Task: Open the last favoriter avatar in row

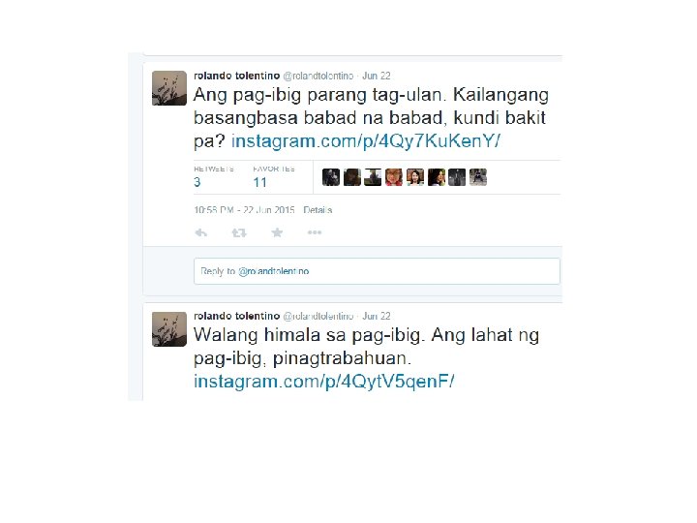Action: click(x=478, y=177)
